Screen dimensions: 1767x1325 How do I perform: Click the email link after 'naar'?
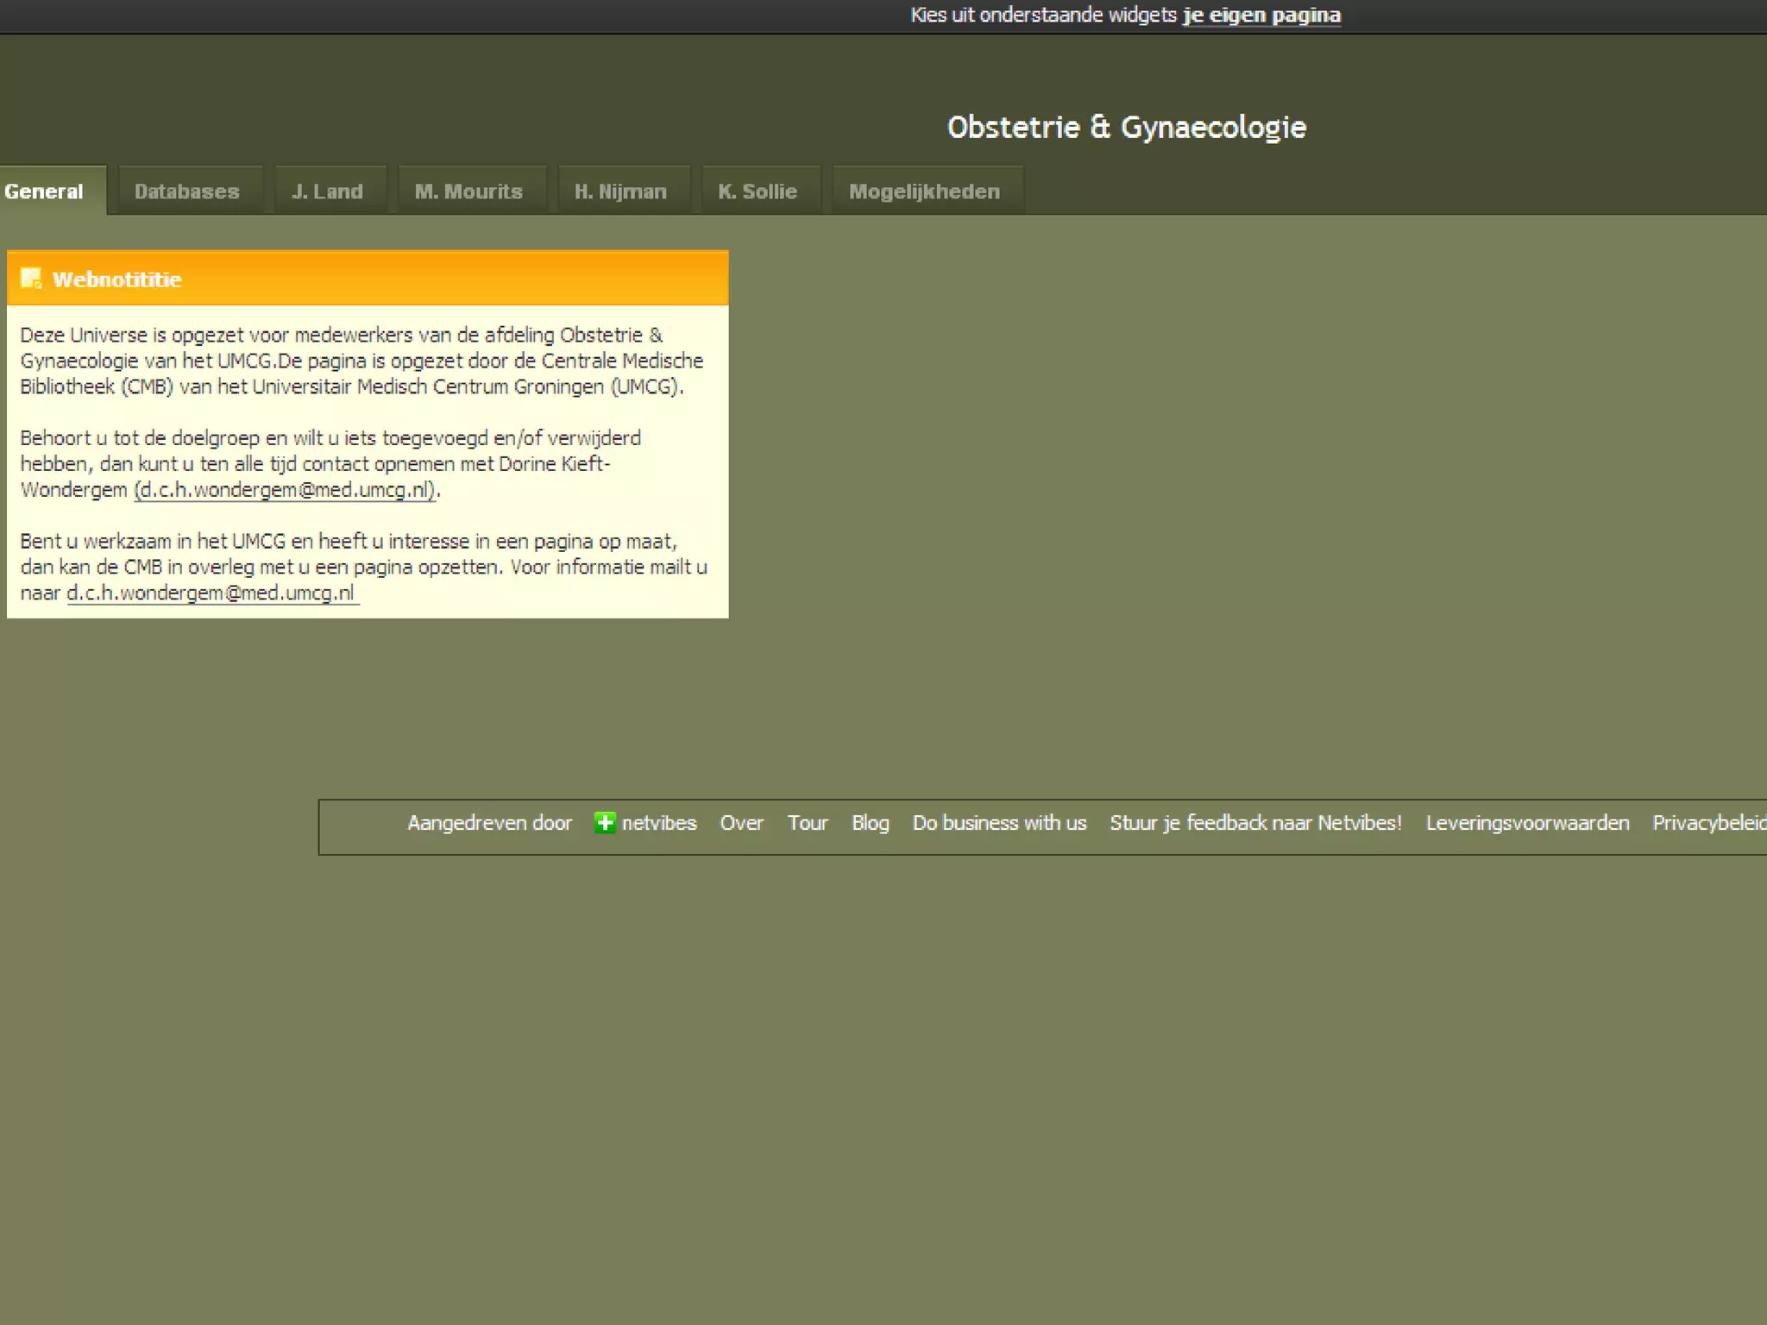[211, 593]
